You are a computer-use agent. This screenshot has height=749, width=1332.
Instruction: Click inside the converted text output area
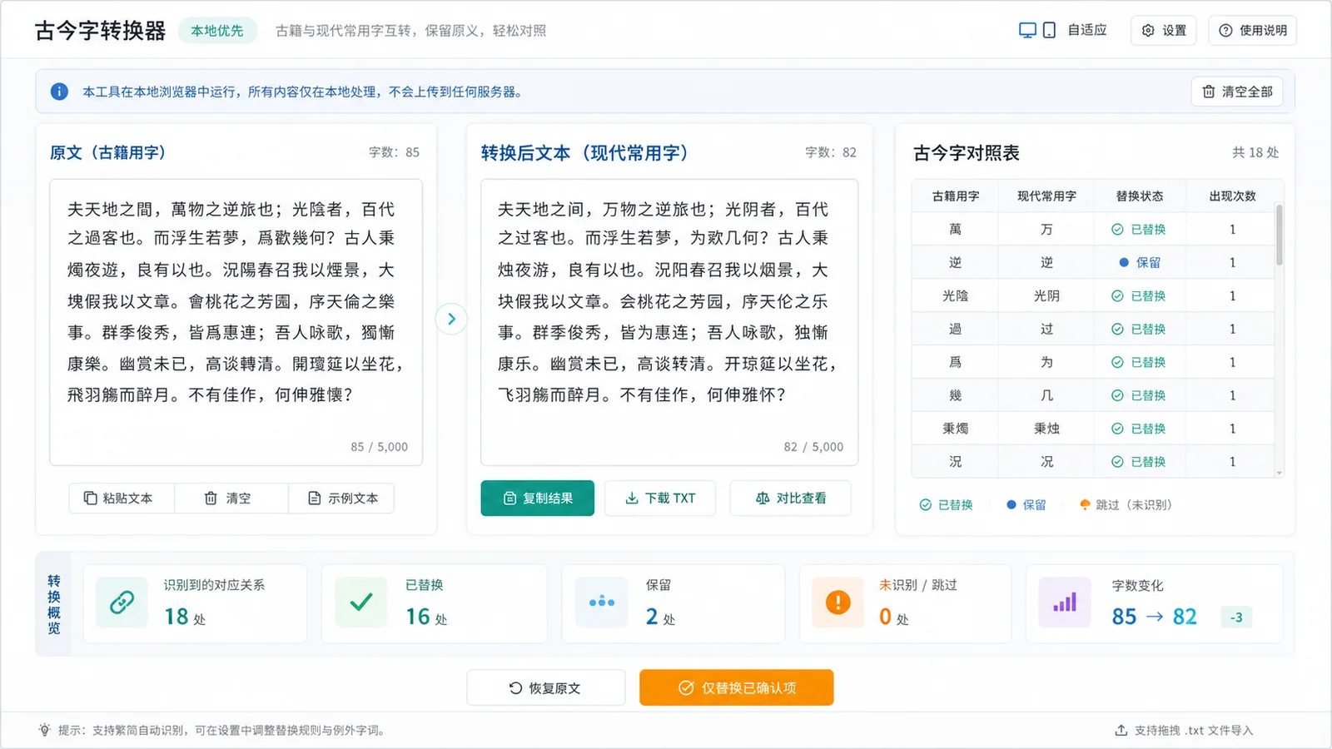pyautogui.click(x=669, y=322)
